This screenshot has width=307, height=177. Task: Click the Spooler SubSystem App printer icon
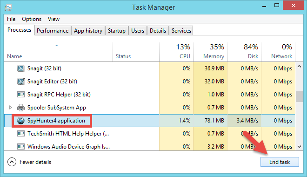pos(21,108)
